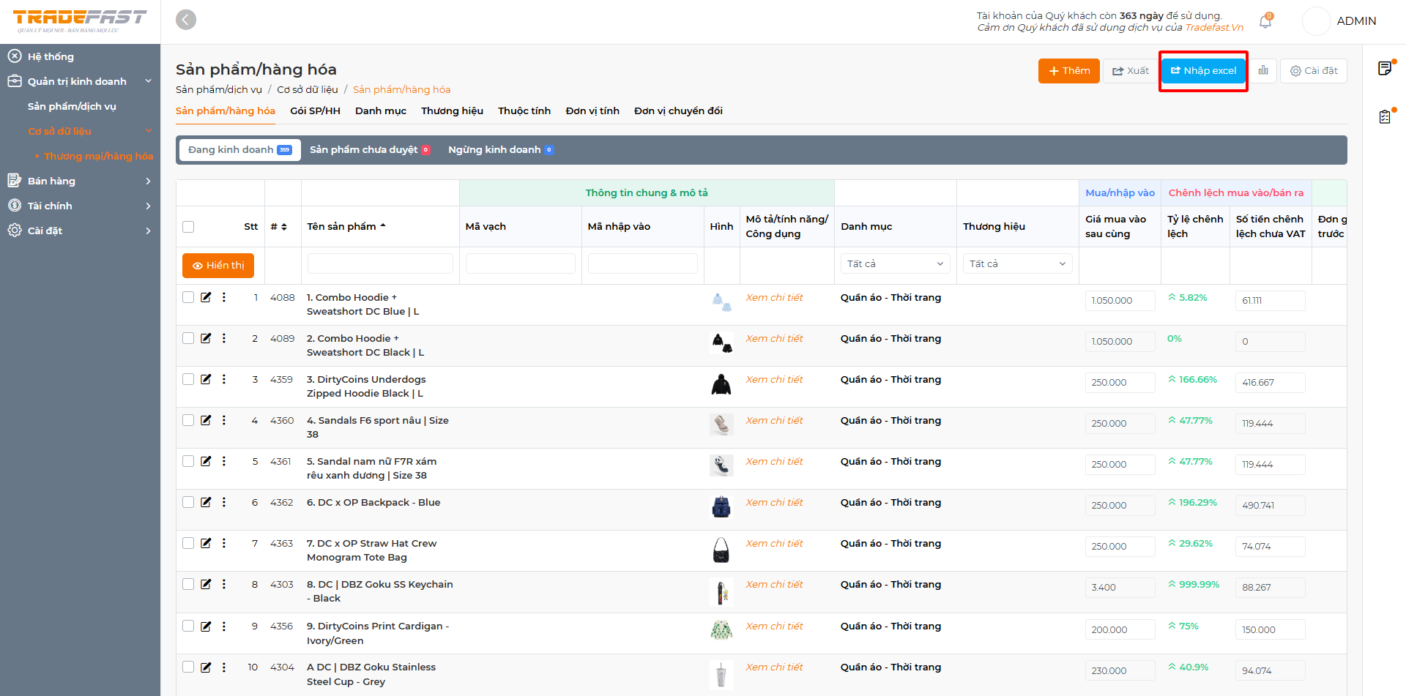Open the chart statistics icon button

(x=1263, y=71)
